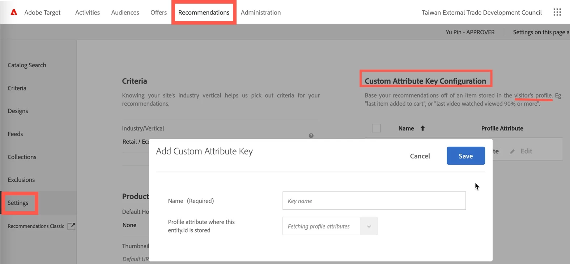Screen dimensions: 570x264
Task: Open the Activities tab
Action: click(x=88, y=12)
